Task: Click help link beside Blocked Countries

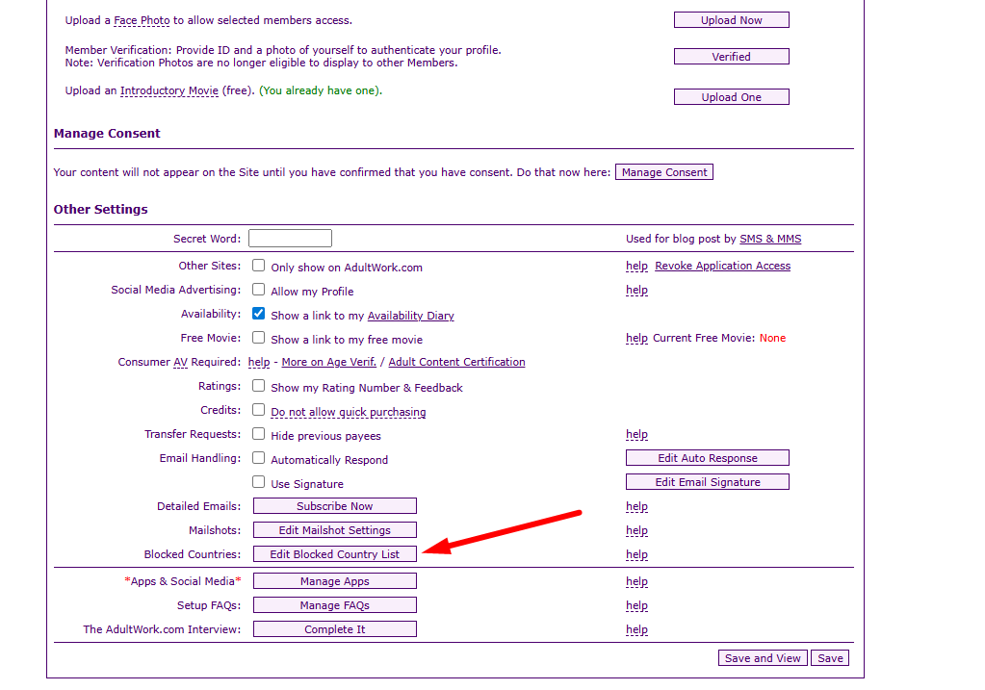Action: [636, 555]
